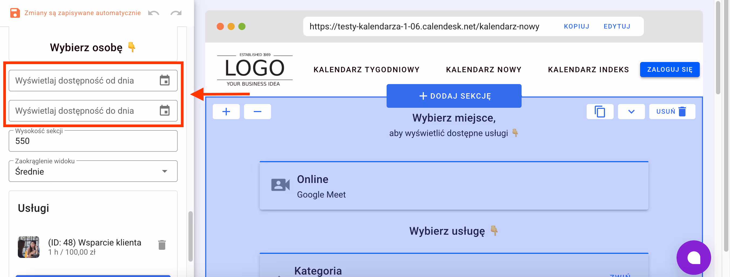Open the section options chevron dropdown
The image size is (730, 277).
[631, 112]
